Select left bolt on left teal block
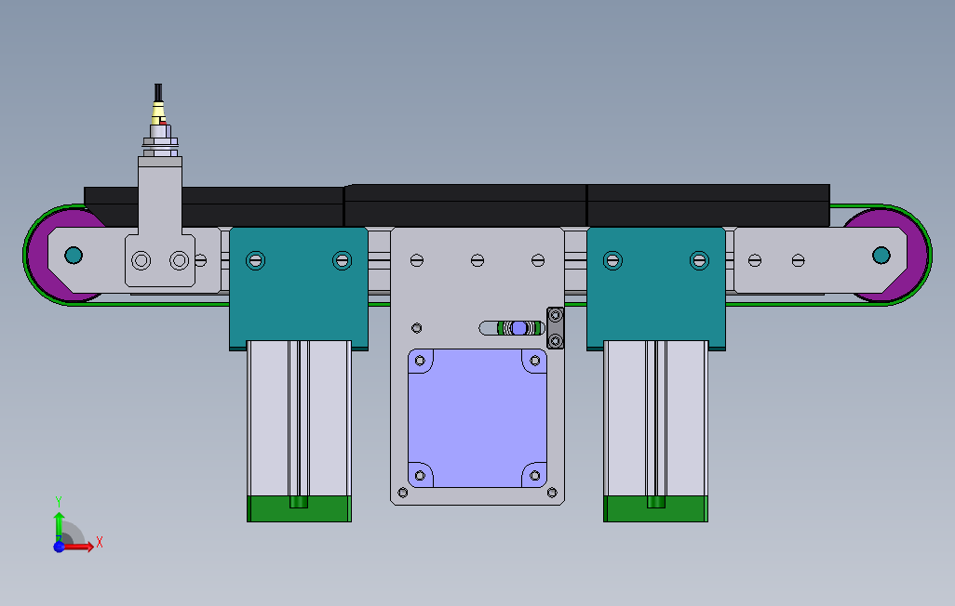955x606 pixels. tap(256, 260)
